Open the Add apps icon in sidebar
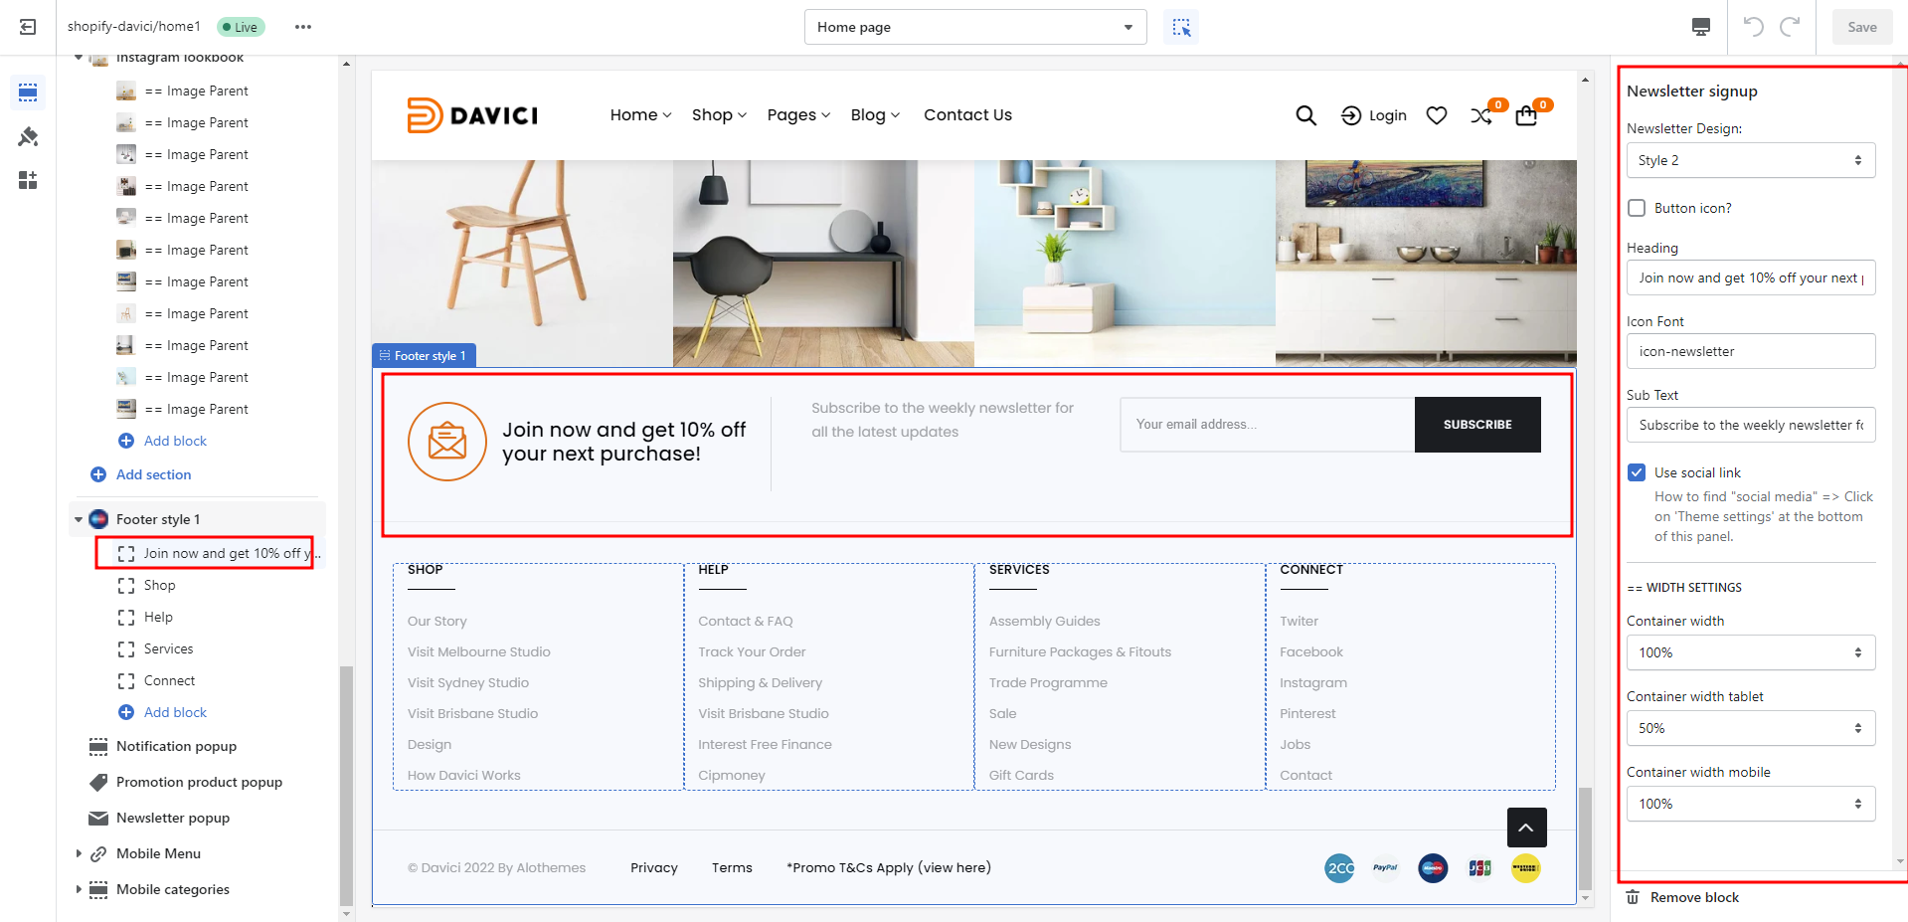This screenshot has width=1908, height=922. [x=28, y=180]
